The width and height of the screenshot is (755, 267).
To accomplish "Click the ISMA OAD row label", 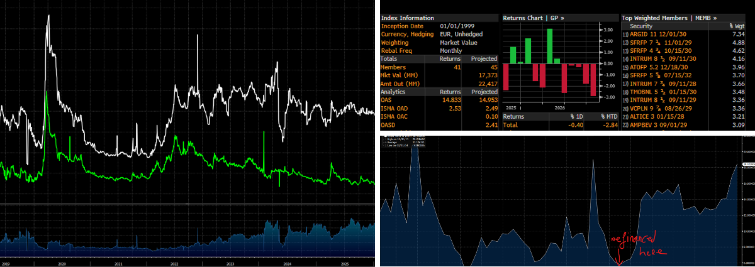I will [x=394, y=108].
